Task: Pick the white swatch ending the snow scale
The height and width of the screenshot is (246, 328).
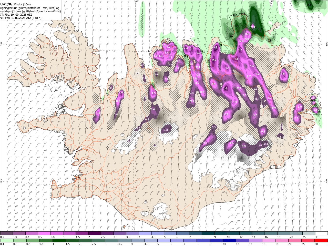Action: tap(321, 233)
